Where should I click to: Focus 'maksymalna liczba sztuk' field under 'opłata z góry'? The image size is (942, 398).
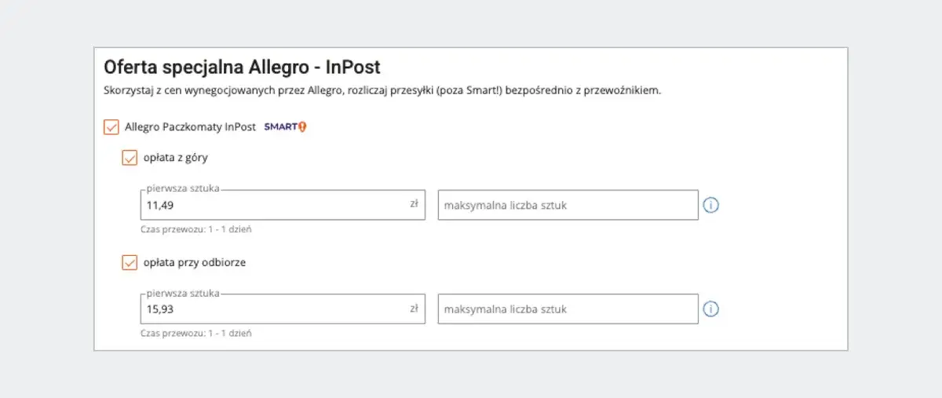coord(568,205)
